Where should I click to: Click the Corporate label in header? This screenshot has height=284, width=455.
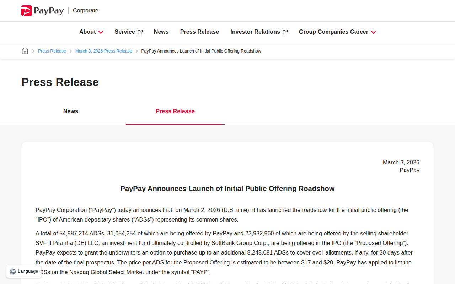pos(86,11)
